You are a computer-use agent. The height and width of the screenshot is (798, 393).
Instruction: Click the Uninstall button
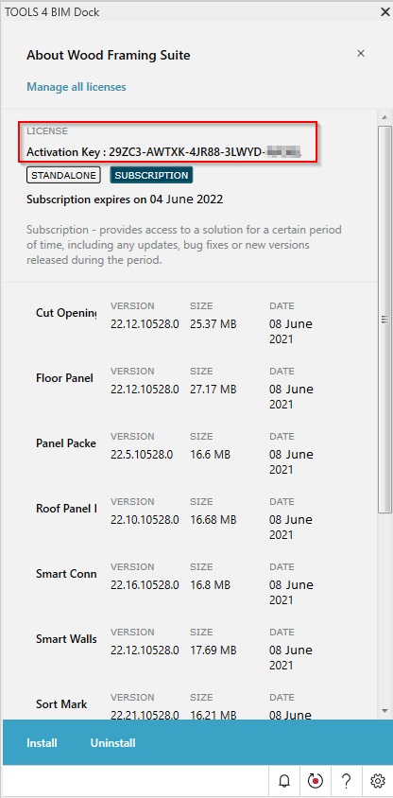(112, 743)
